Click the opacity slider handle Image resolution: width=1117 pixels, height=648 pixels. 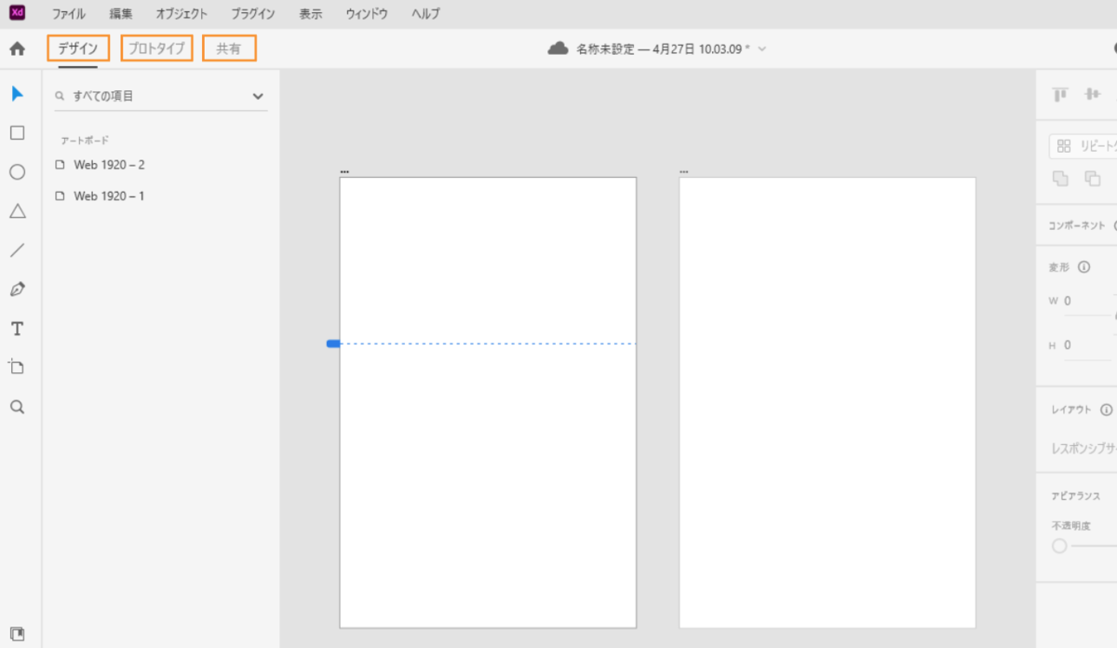[1059, 547]
